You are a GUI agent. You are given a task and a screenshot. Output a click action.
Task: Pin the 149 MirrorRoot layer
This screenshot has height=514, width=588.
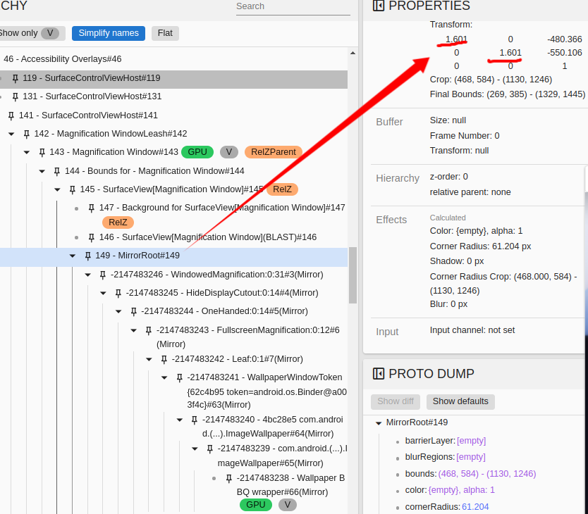pos(87,256)
